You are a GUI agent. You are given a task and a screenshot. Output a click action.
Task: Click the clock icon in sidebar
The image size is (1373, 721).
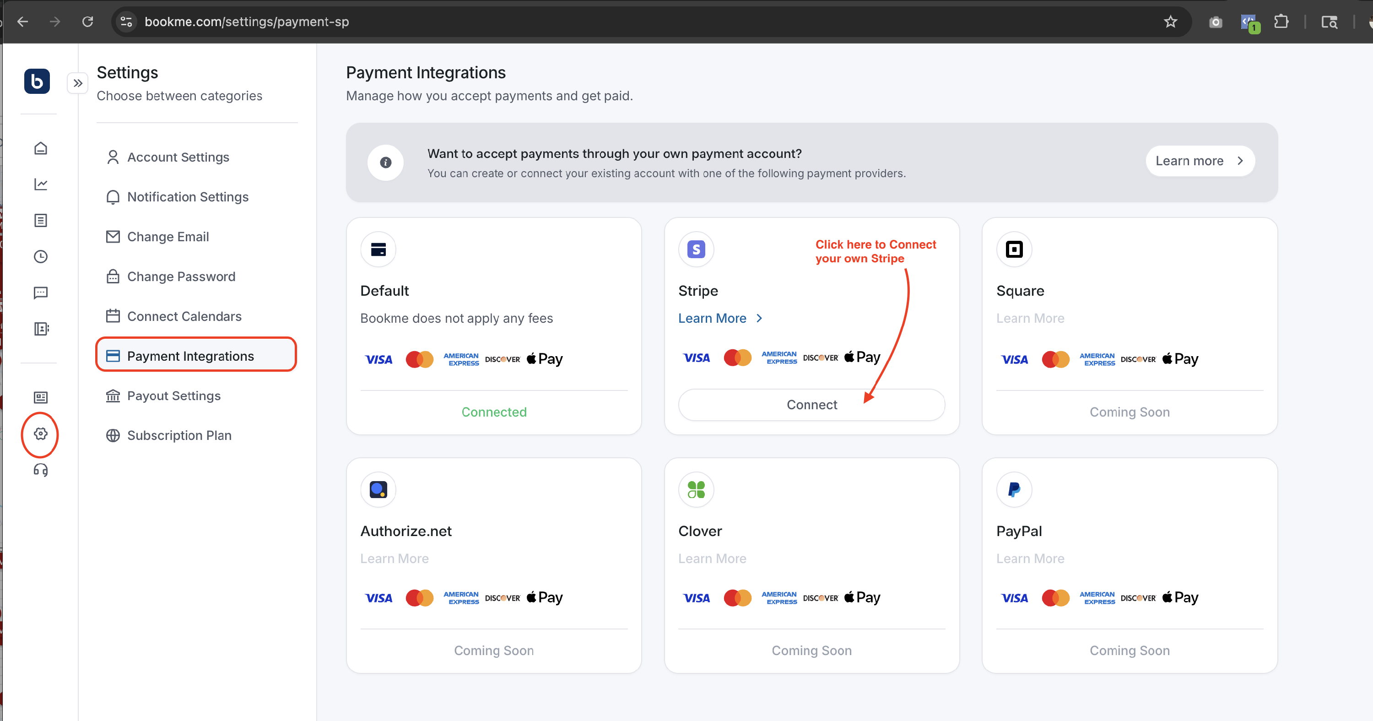[41, 256]
